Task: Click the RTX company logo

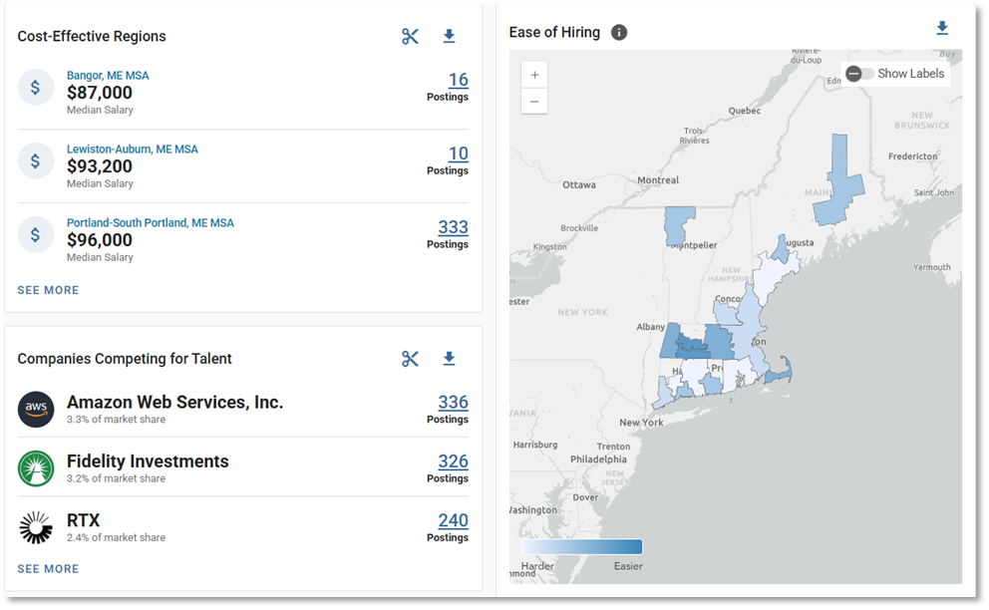Action: 36,527
